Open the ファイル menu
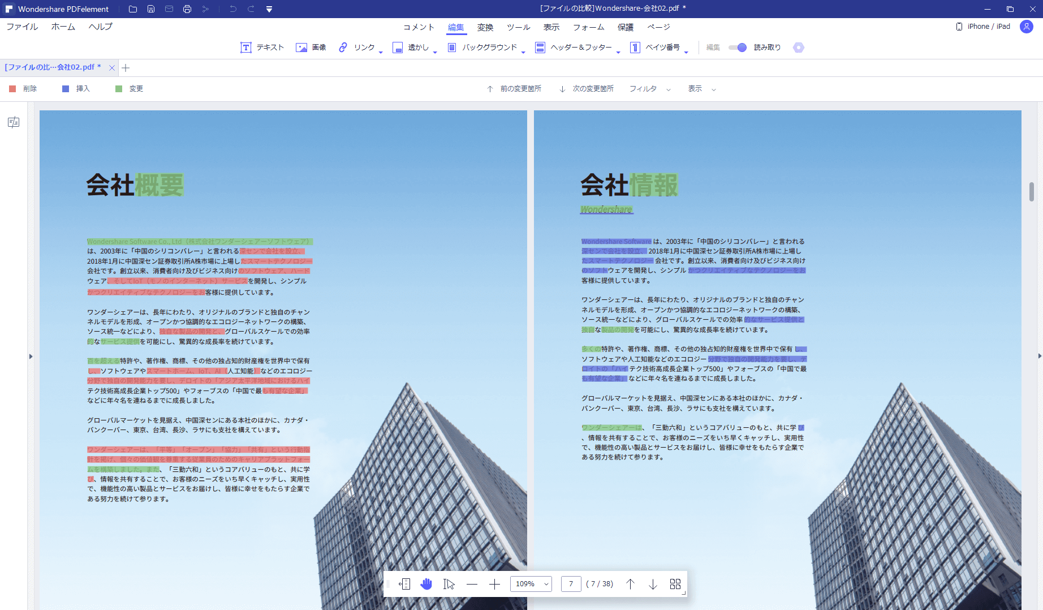 point(22,27)
